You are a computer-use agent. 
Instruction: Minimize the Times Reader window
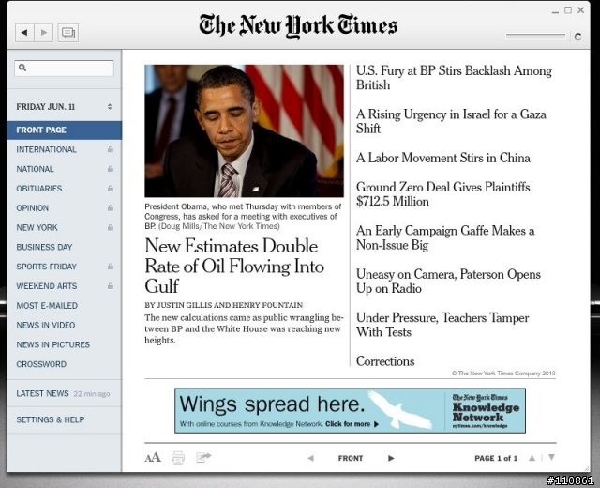coord(555,11)
